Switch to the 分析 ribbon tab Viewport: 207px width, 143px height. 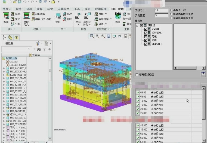point(29,9)
